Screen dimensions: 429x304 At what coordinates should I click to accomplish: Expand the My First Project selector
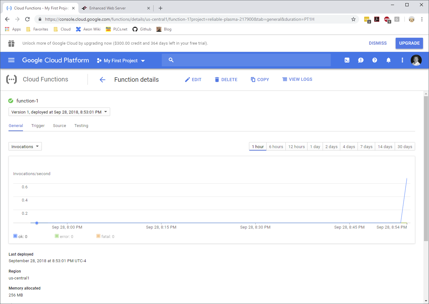click(x=121, y=60)
